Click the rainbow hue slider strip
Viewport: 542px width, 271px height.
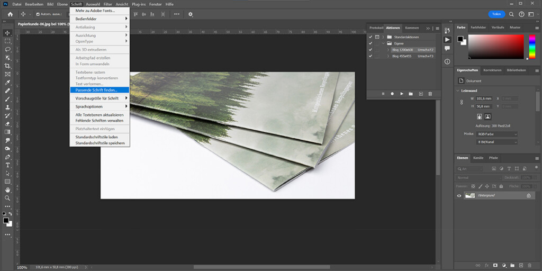[x=532, y=47]
